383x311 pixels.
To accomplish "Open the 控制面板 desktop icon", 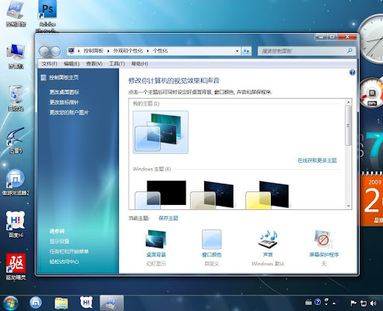I will pos(16,13).
